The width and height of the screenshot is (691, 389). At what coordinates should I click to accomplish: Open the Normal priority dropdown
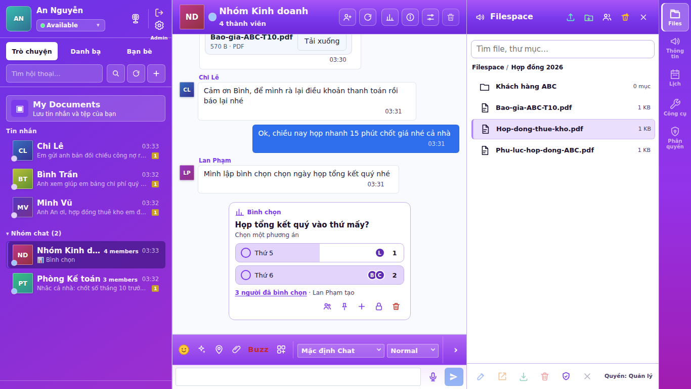413,351
